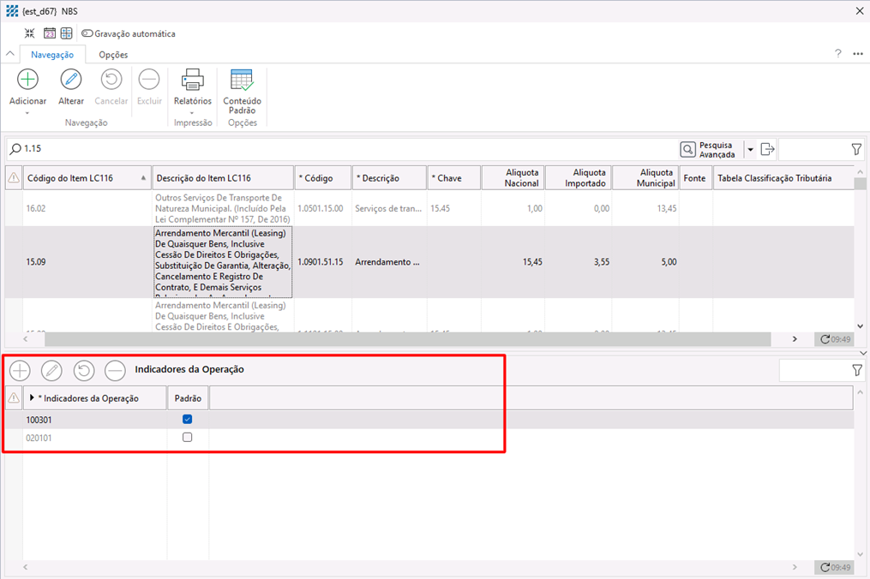Click the Pesquisa Avançada search icon

coord(688,149)
